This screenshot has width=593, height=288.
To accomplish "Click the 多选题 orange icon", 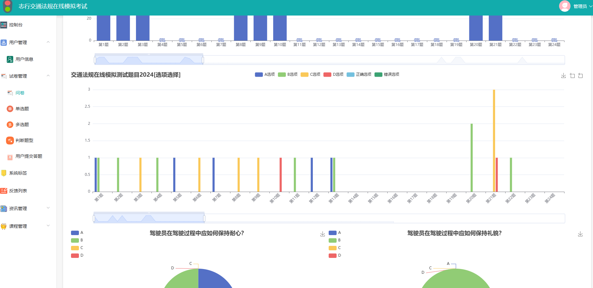I will click(10, 125).
